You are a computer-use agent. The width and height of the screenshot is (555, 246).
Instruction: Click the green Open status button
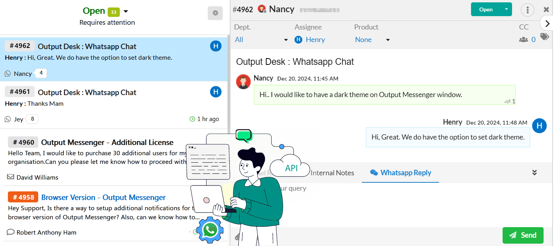(x=486, y=9)
